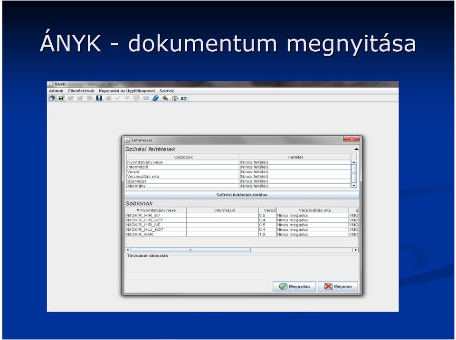This screenshot has width=456, height=340.
Task: Select the VMOKIR_HIR_KOT template row
Action: coord(242,220)
